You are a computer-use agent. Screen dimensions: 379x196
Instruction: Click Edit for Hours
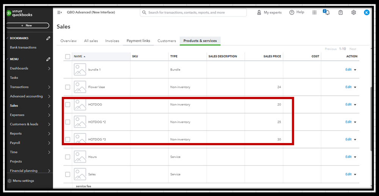pyautogui.click(x=348, y=157)
